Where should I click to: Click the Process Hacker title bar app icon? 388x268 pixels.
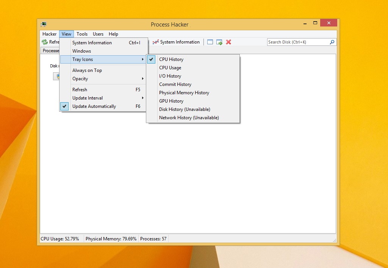pos(44,24)
